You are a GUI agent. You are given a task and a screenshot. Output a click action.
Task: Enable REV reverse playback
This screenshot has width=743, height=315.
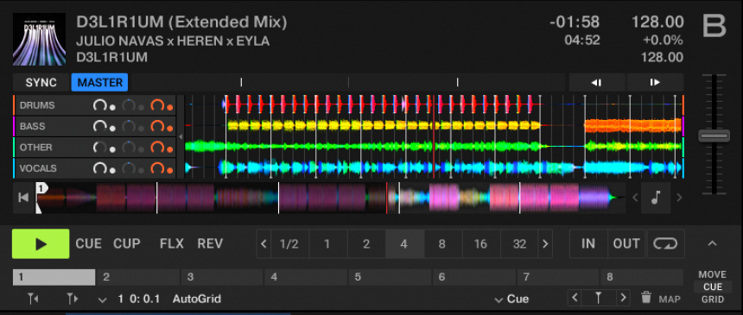[210, 244]
